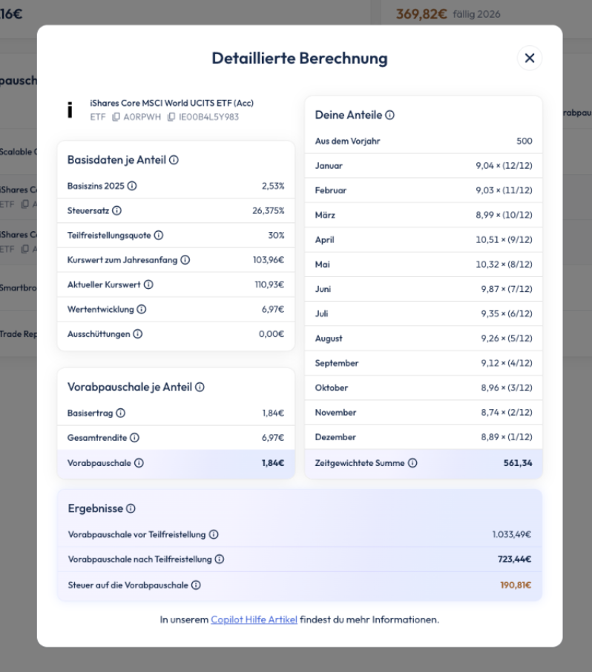The height and width of the screenshot is (672, 592).
Task: Open info for Gesamtrendite
Action: (135, 438)
